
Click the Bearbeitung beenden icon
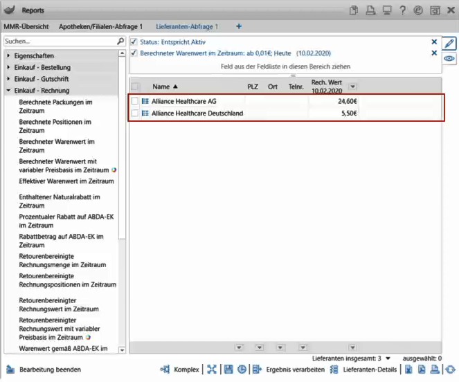click(x=10, y=370)
